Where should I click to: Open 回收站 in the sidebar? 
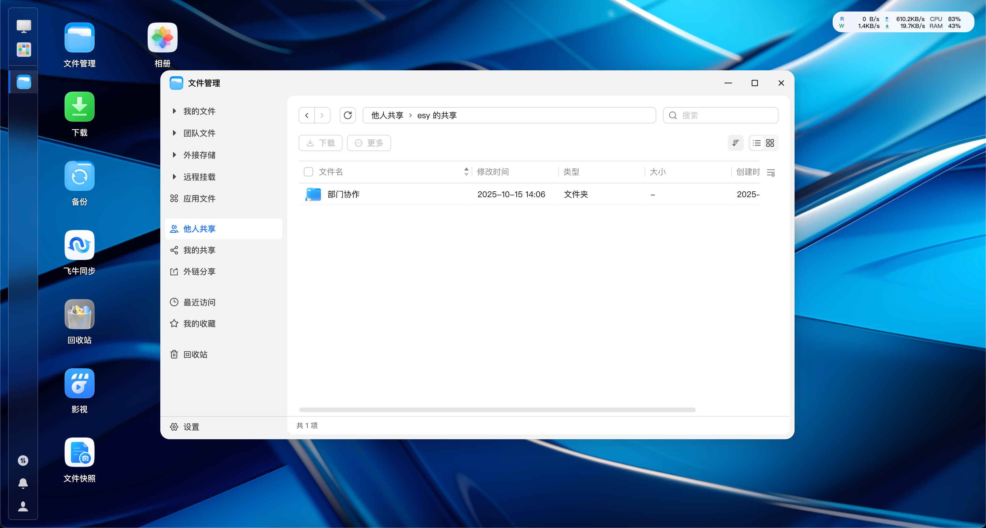click(223, 355)
